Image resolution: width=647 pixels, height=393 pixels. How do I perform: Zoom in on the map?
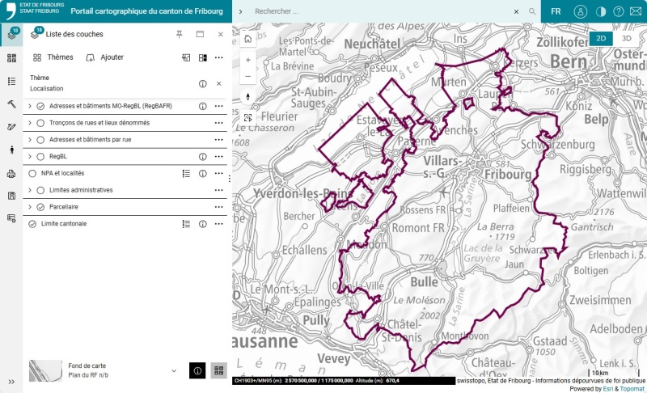tap(247, 60)
